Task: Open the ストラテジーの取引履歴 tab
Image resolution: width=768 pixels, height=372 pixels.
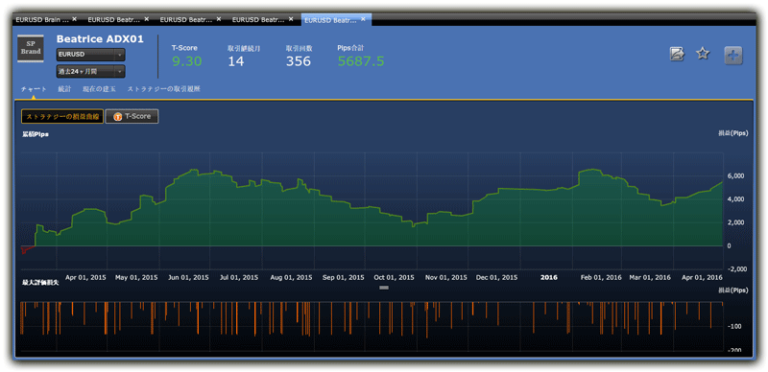Action: click(x=163, y=89)
